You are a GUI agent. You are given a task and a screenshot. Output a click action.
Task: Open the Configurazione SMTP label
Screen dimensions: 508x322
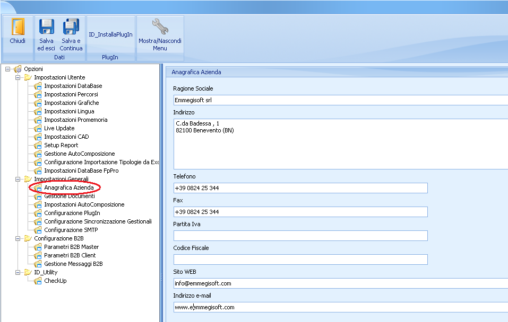71,230
